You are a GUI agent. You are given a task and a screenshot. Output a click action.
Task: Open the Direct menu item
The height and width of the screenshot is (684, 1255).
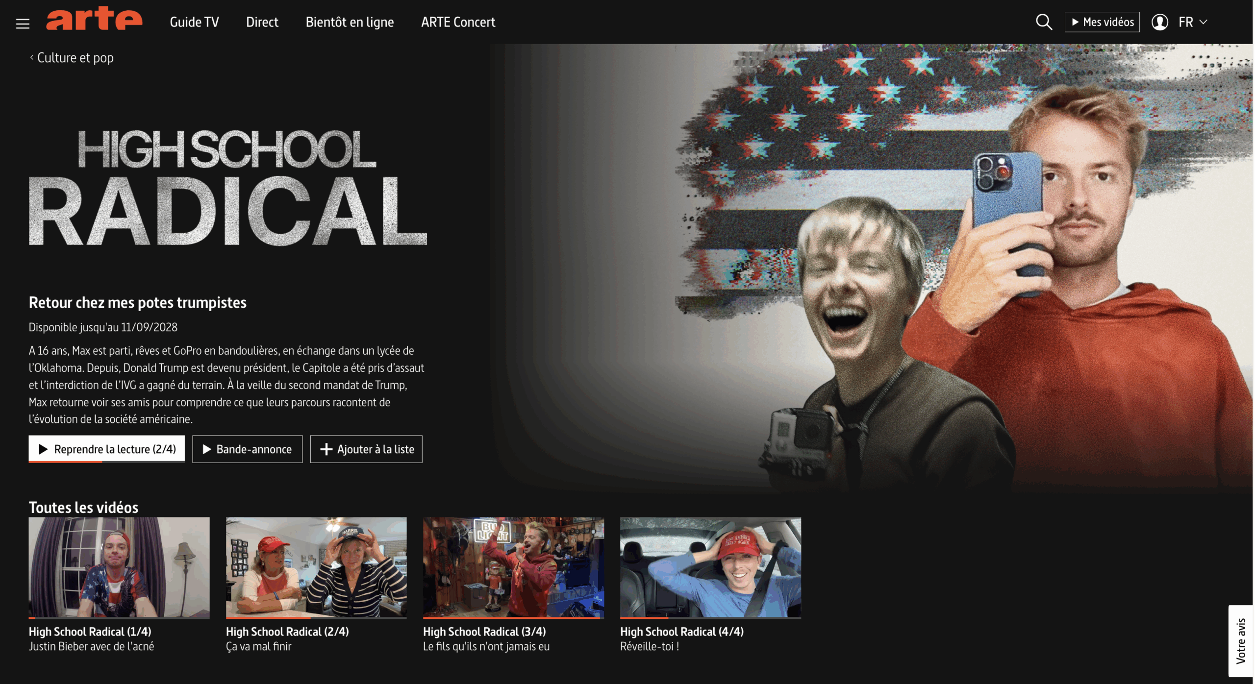click(x=262, y=22)
